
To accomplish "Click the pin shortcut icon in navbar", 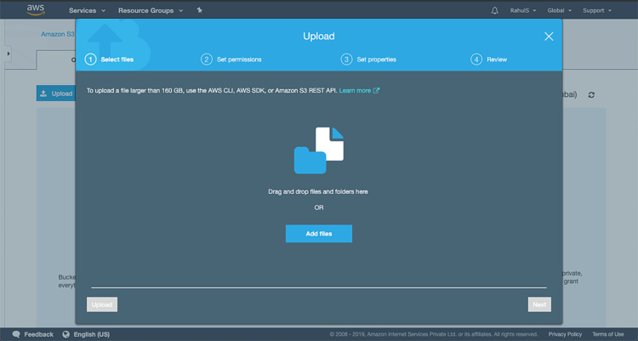I will (x=199, y=10).
